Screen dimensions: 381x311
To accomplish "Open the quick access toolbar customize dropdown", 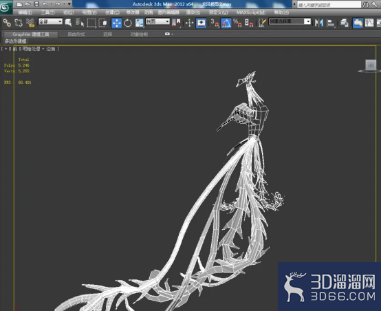I will coord(69,4).
